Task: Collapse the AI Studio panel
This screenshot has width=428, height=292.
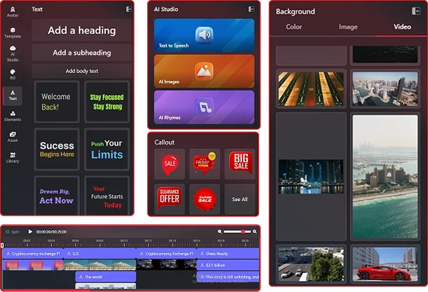Action: coord(251,9)
